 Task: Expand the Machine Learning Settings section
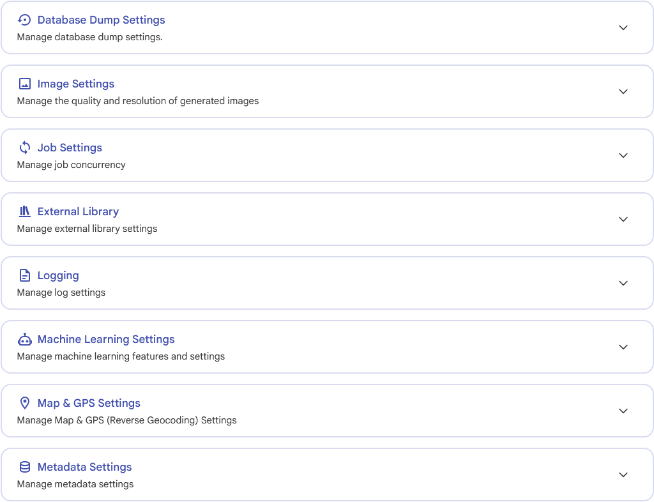click(623, 347)
